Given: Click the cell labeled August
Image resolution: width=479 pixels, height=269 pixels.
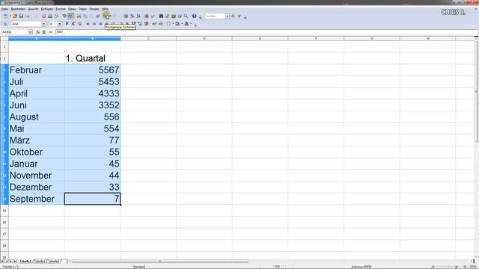Looking at the screenshot, I should [x=37, y=117].
